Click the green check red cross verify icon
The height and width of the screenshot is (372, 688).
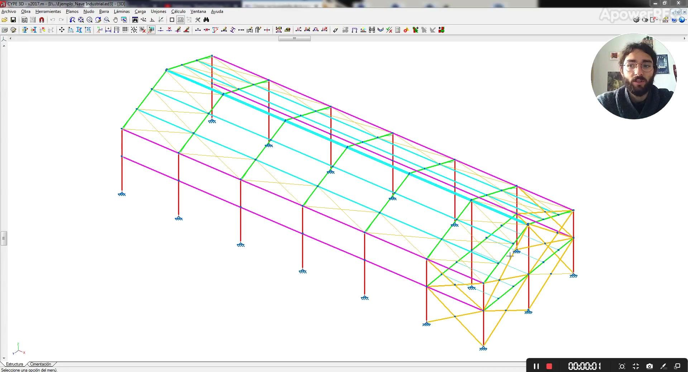[x=389, y=30]
